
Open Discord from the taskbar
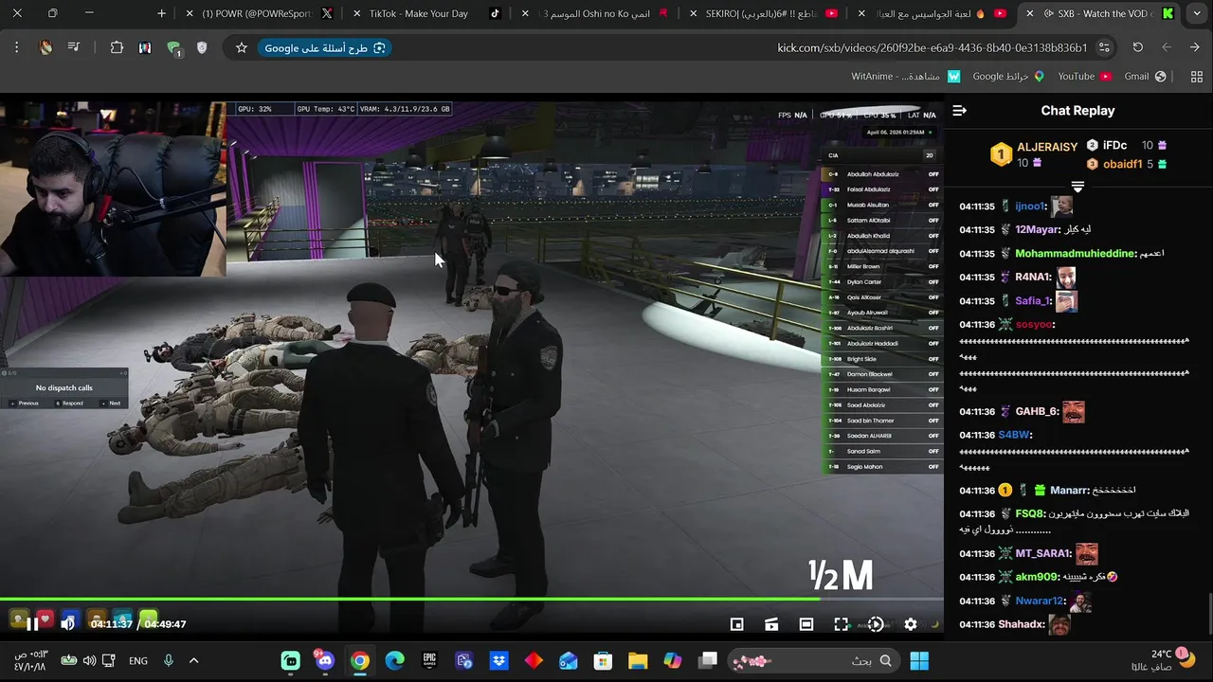pos(325,660)
